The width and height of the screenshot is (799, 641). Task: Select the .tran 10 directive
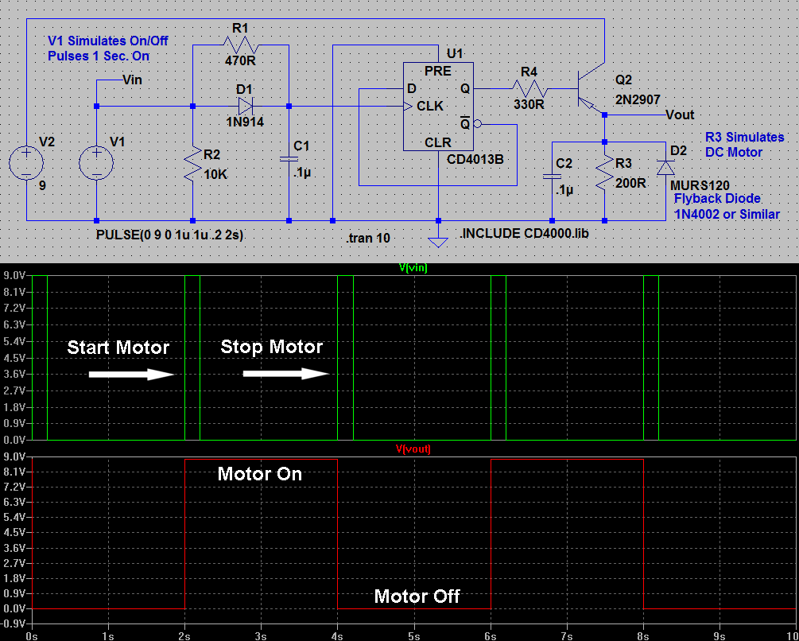point(368,238)
